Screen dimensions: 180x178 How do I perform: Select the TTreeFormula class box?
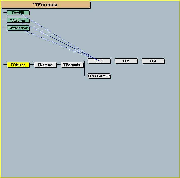[99, 76]
